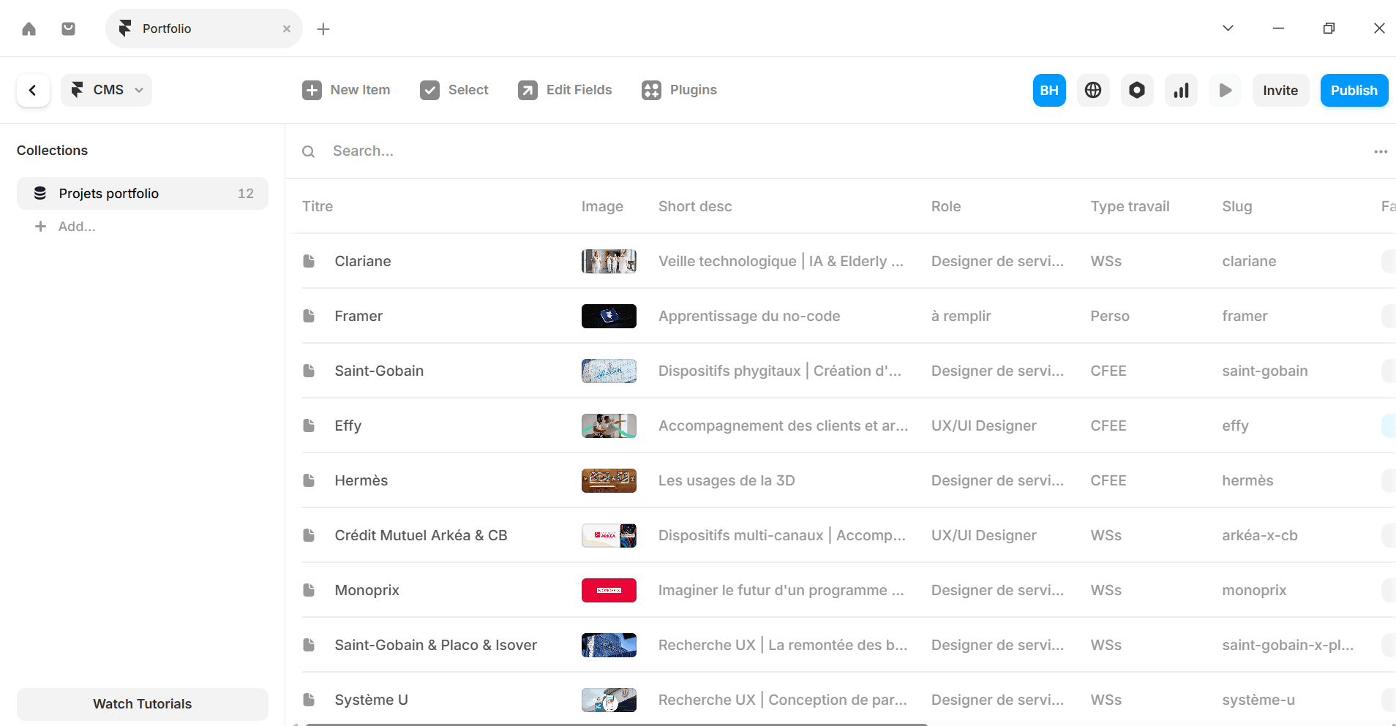Start preview with the play button
This screenshot has height=726, width=1396.
pyautogui.click(x=1225, y=90)
